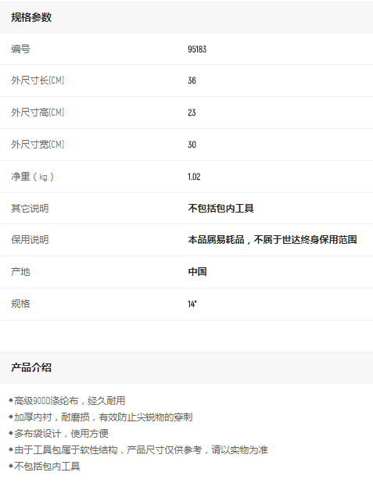373x483 pixels.
Task: Click the origin value 中国
Action: (x=197, y=272)
